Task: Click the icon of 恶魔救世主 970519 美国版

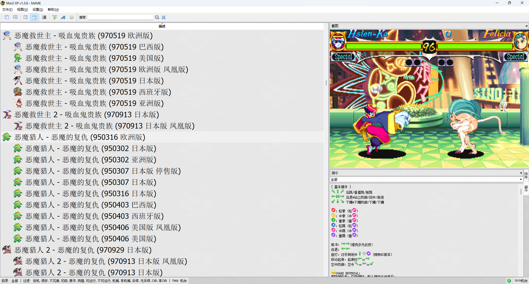Action: click(18, 58)
